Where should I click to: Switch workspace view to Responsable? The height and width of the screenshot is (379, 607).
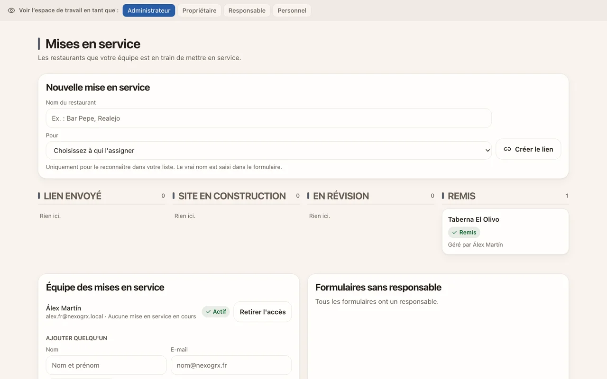(x=247, y=10)
